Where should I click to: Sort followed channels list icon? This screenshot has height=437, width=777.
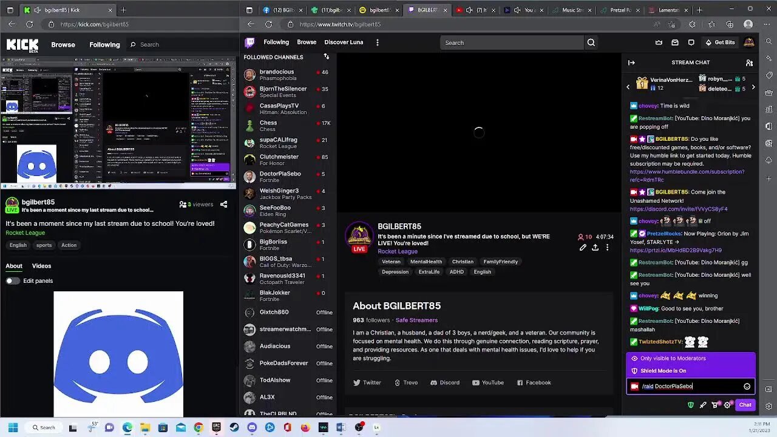tap(327, 56)
